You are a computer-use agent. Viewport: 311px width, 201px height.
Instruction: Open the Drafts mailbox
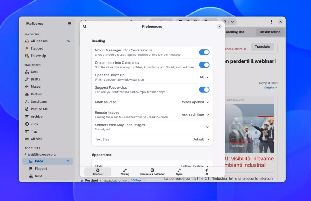tap(48, 79)
